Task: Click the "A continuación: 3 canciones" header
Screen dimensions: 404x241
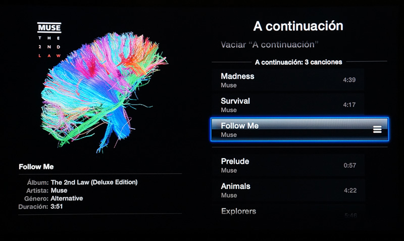Action: (298, 62)
